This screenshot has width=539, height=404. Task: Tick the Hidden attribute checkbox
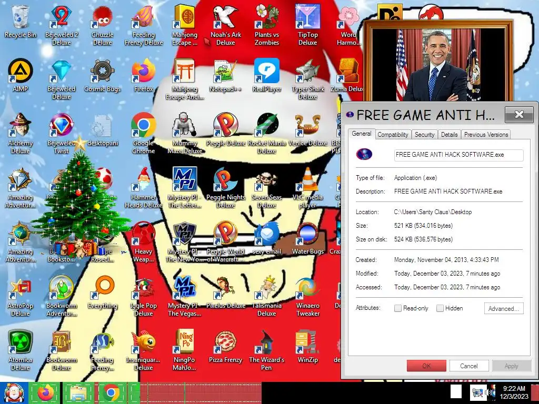(440, 308)
